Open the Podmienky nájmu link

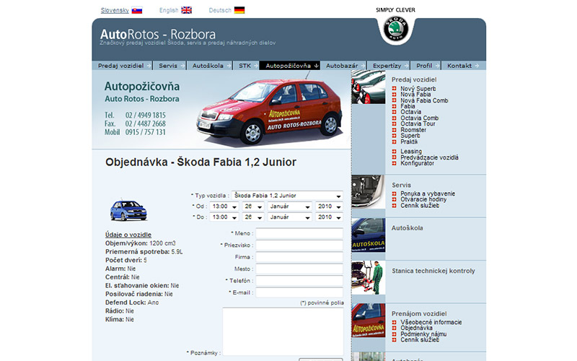tap(423, 334)
